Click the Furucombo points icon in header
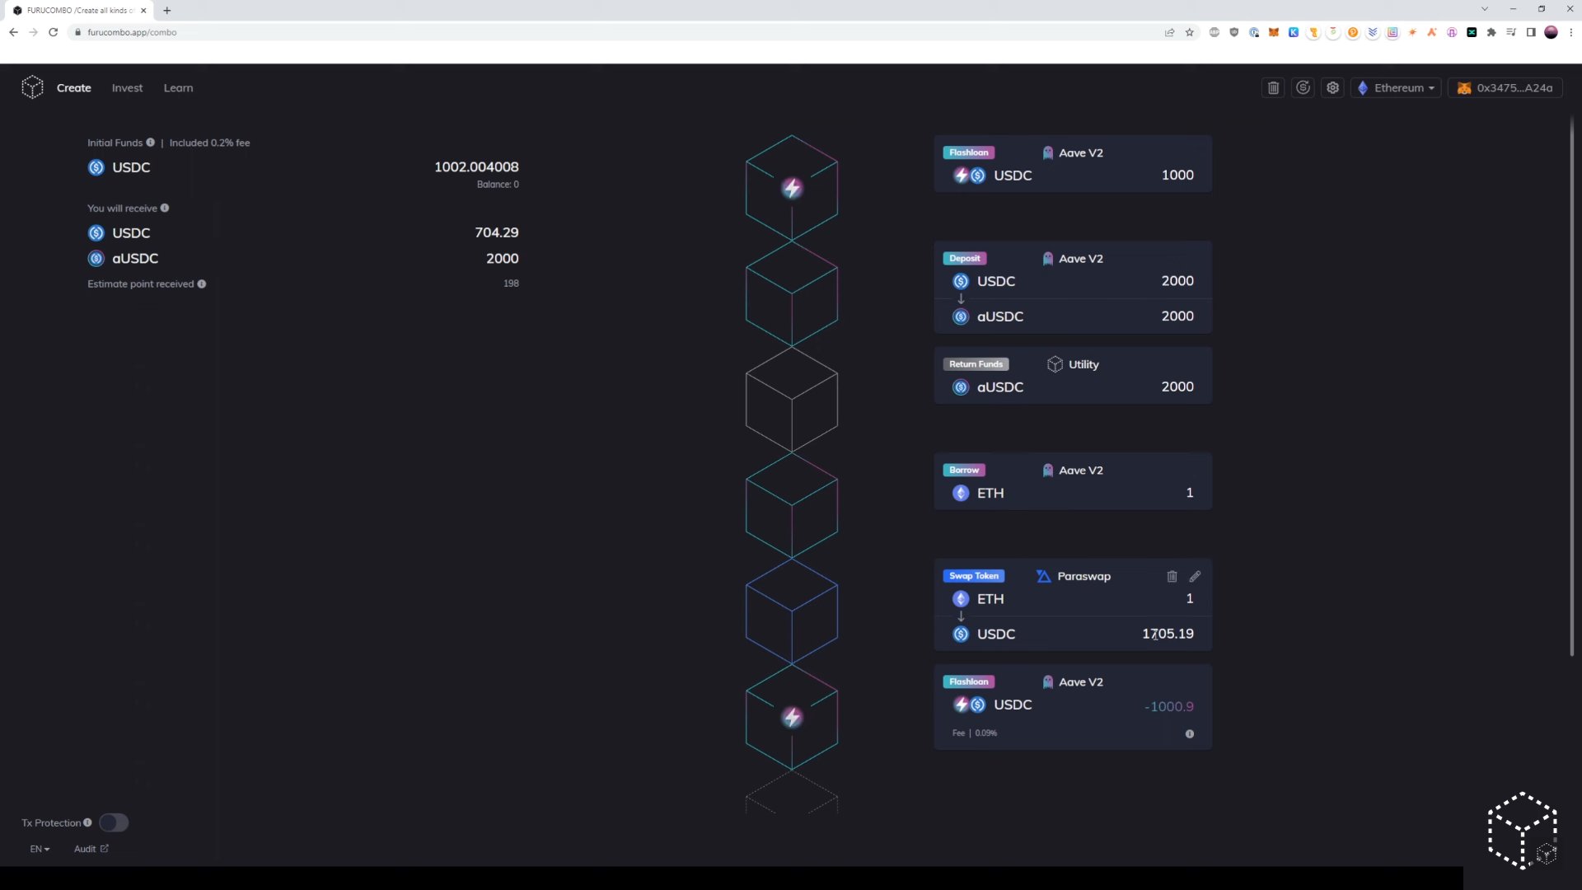Image resolution: width=1582 pixels, height=890 pixels. tap(1303, 88)
